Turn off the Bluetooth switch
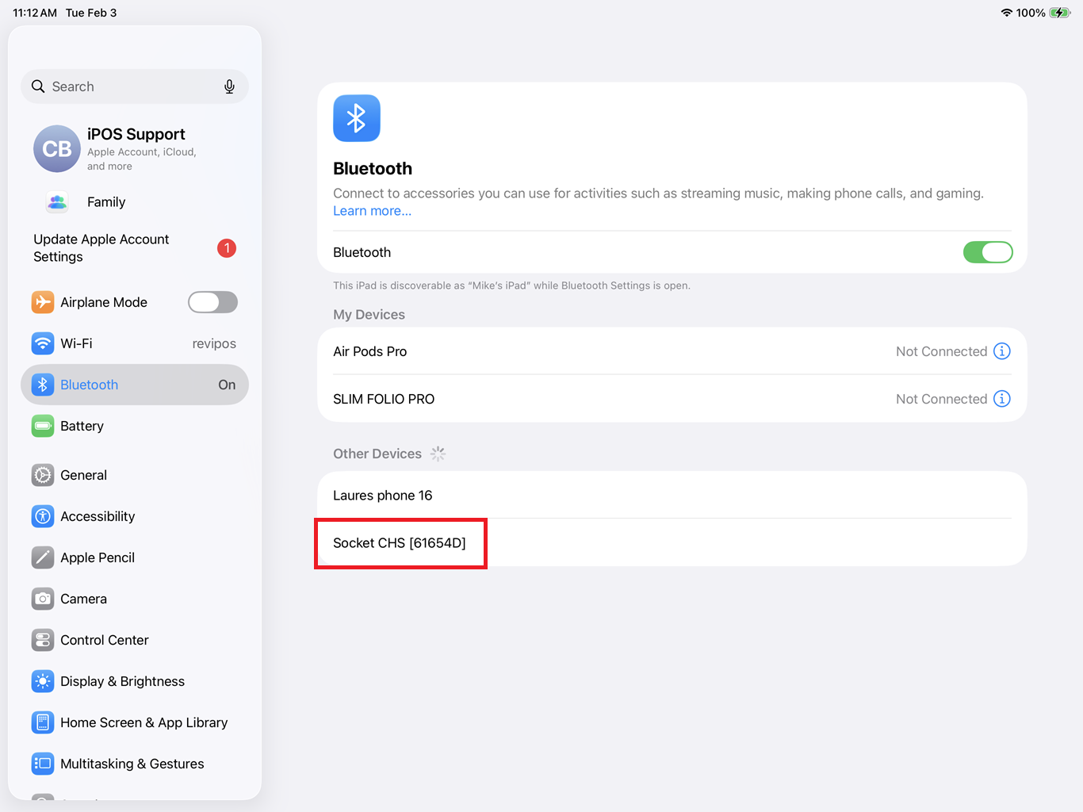The height and width of the screenshot is (812, 1083). [x=988, y=252]
